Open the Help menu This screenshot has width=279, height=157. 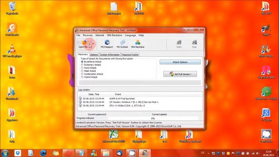(141, 35)
